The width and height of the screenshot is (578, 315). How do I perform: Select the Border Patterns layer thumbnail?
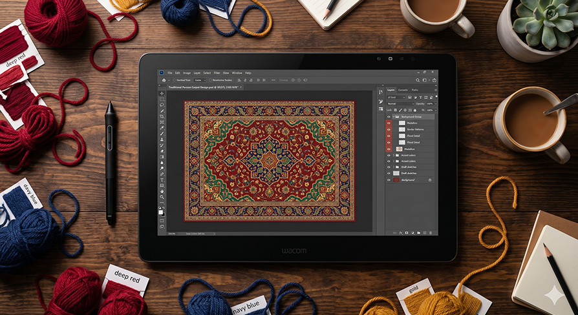click(x=401, y=130)
